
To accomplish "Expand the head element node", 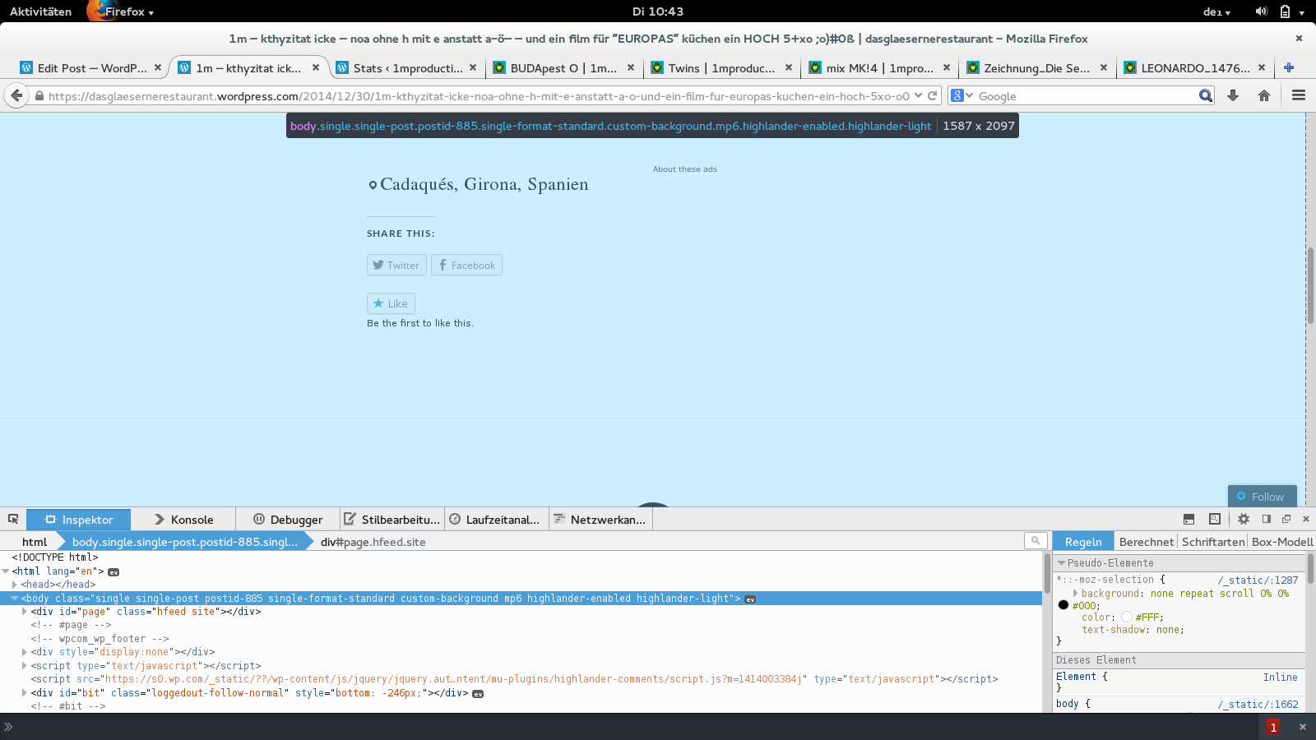I will click(15, 585).
